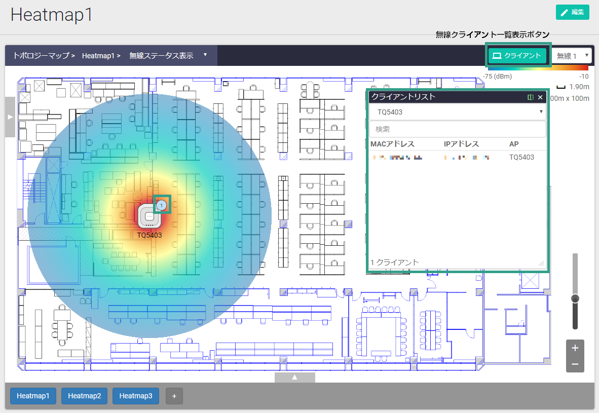
Task: Click the zoom in plus button
Action: point(575,348)
